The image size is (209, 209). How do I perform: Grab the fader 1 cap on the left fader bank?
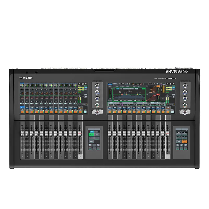(22, 134)
